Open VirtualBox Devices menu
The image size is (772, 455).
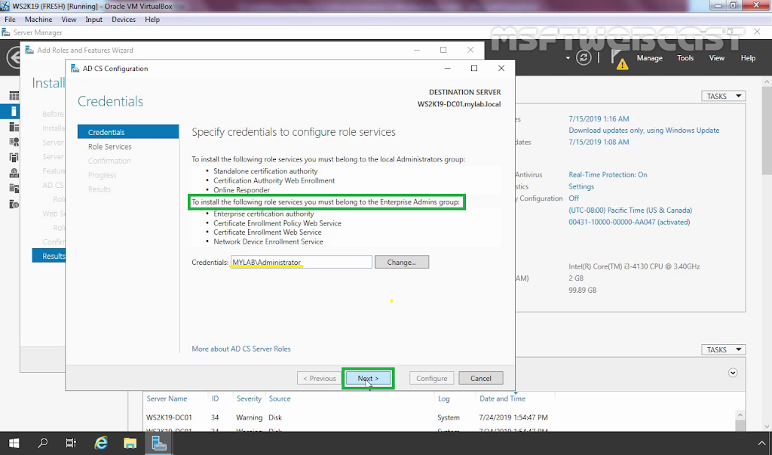[x=124, y=19]
